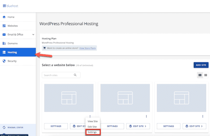
Task: Click the bluehost logo
Action: point(11,6)
